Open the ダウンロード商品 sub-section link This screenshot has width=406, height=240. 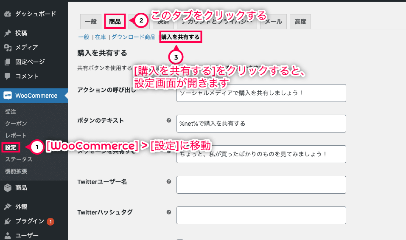133,37
